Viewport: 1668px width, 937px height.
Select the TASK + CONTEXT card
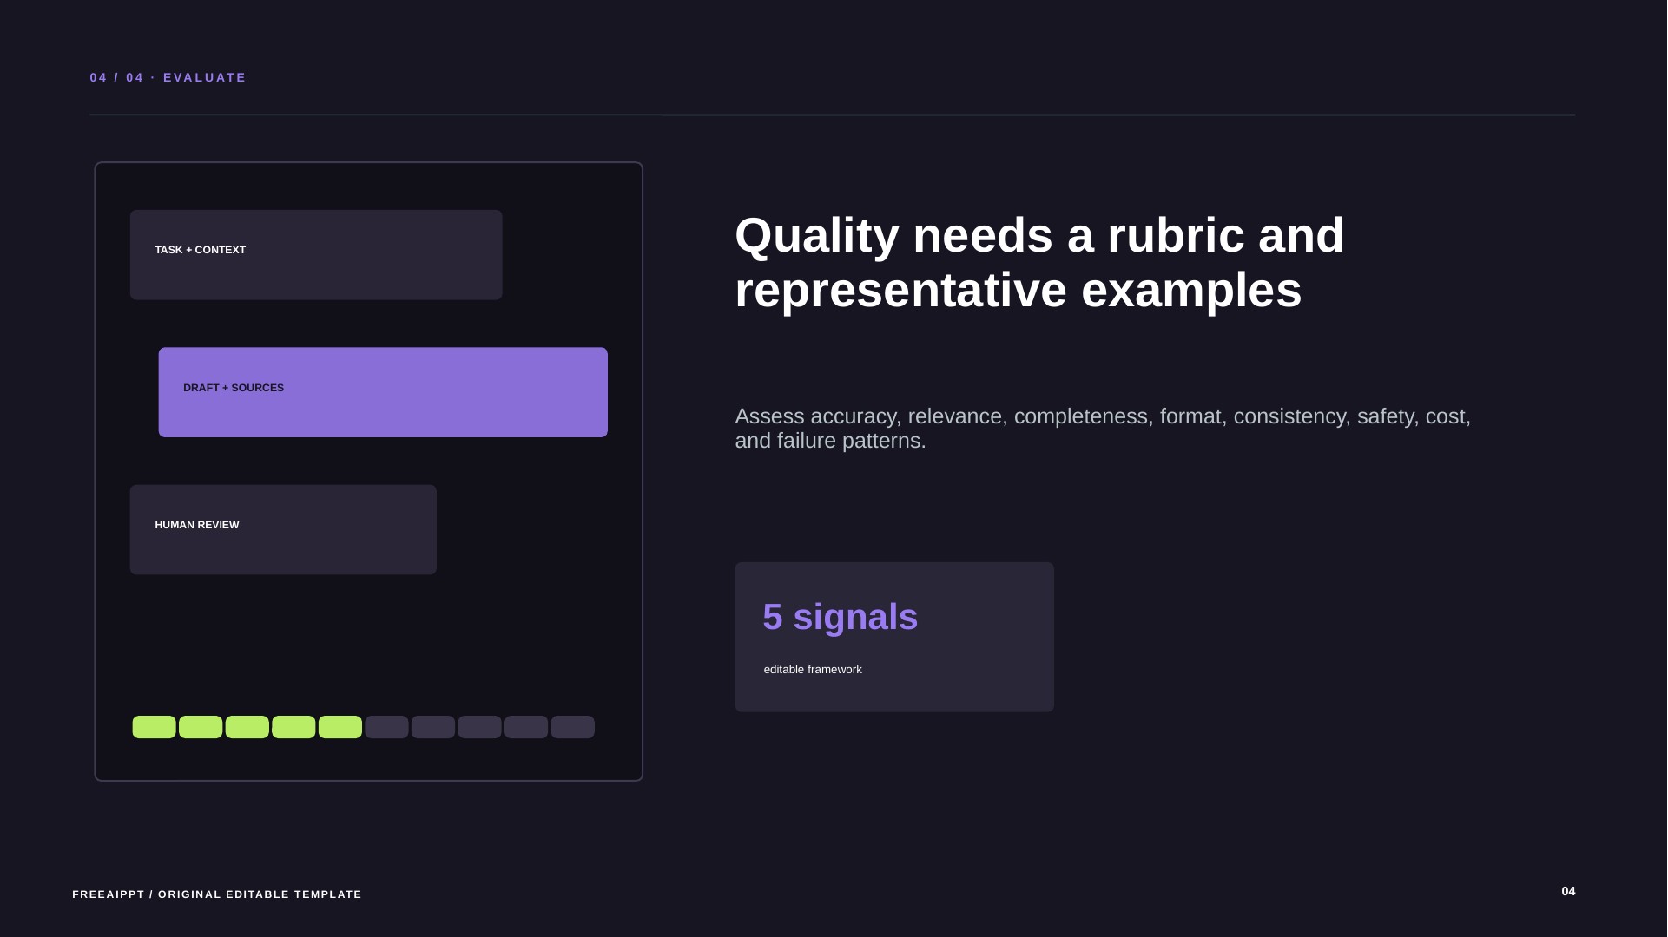[316, 254]
